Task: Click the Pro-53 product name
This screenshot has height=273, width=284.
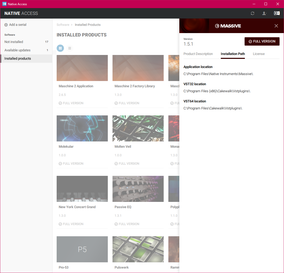Action: point(64,267)
